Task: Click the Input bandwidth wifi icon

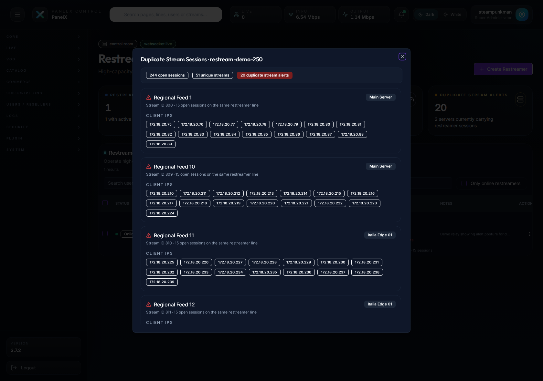Action: pos(291,14)
